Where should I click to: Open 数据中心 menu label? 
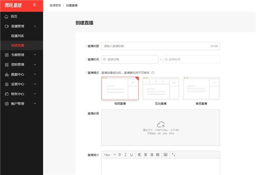coord(17,75)
